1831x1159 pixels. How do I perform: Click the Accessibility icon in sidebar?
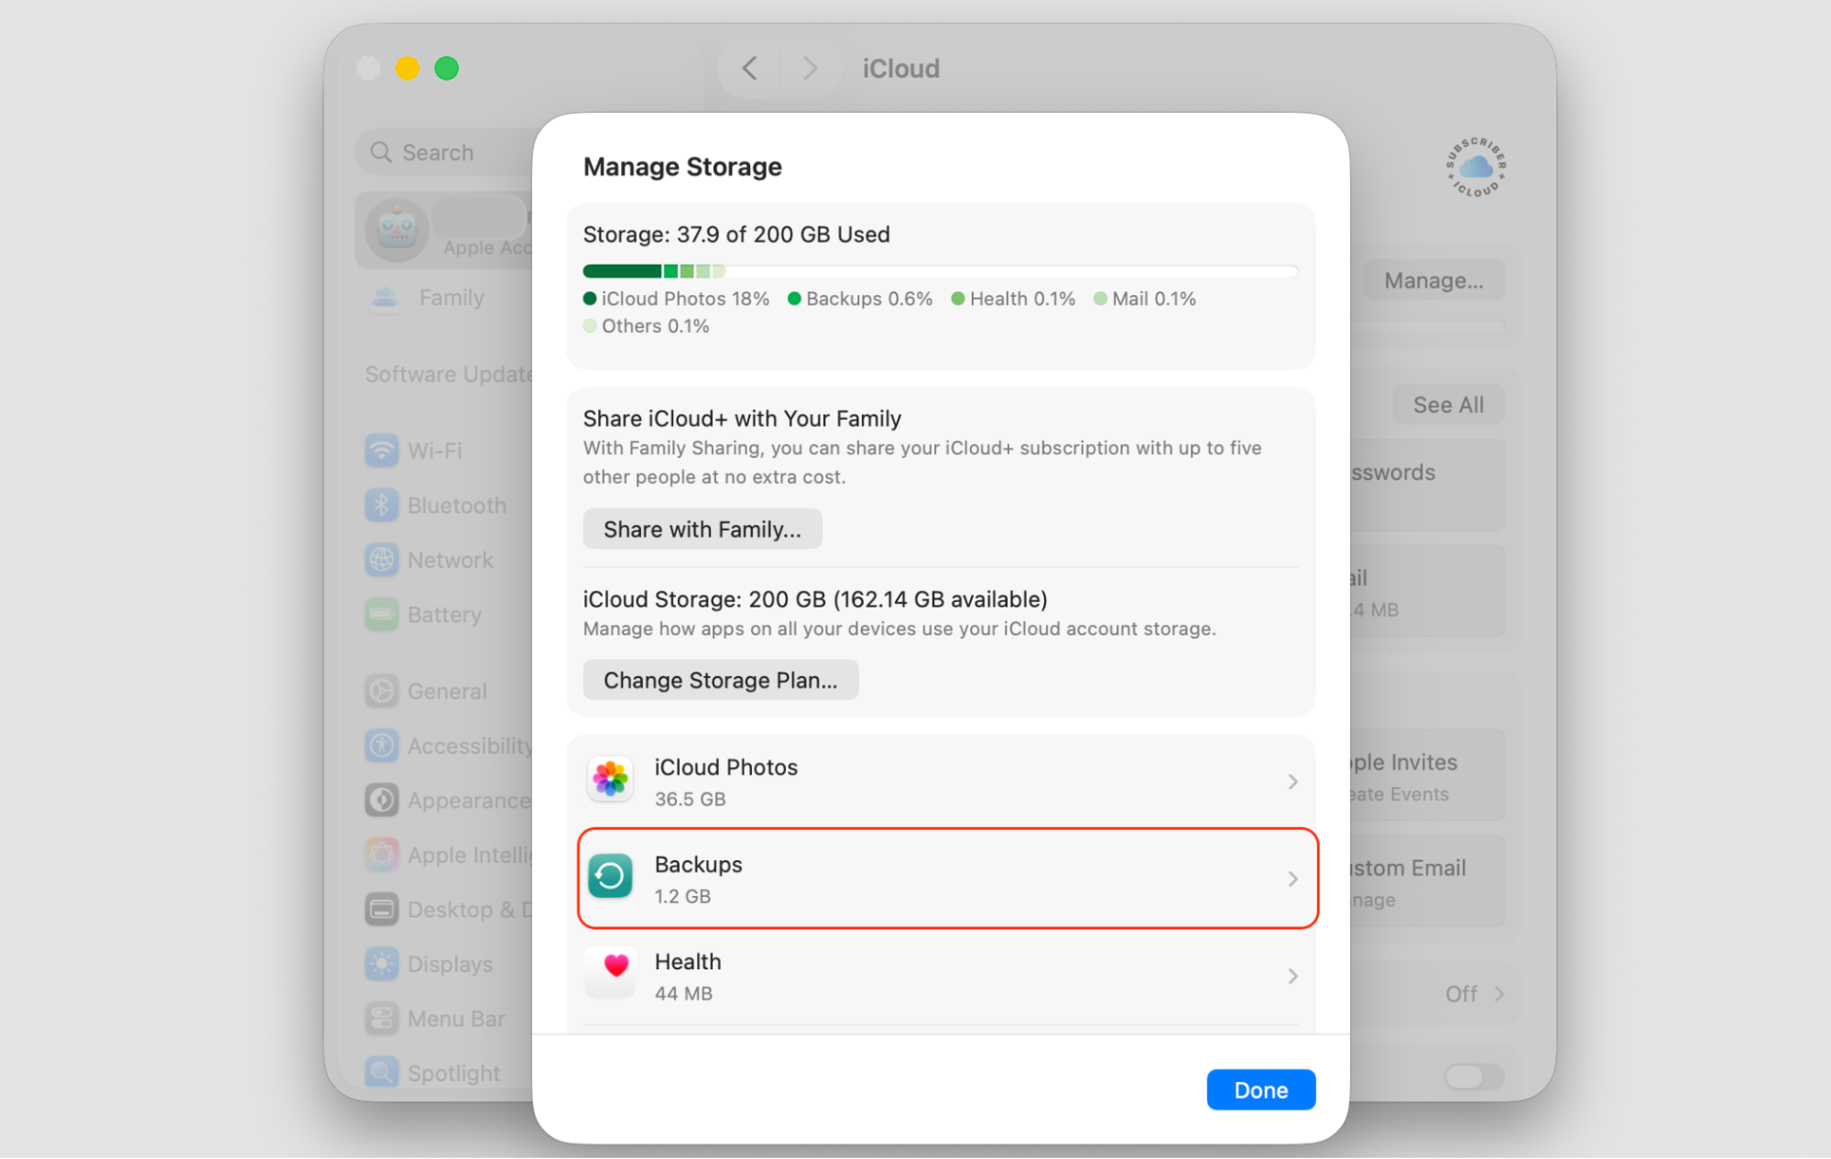[382, 746]
